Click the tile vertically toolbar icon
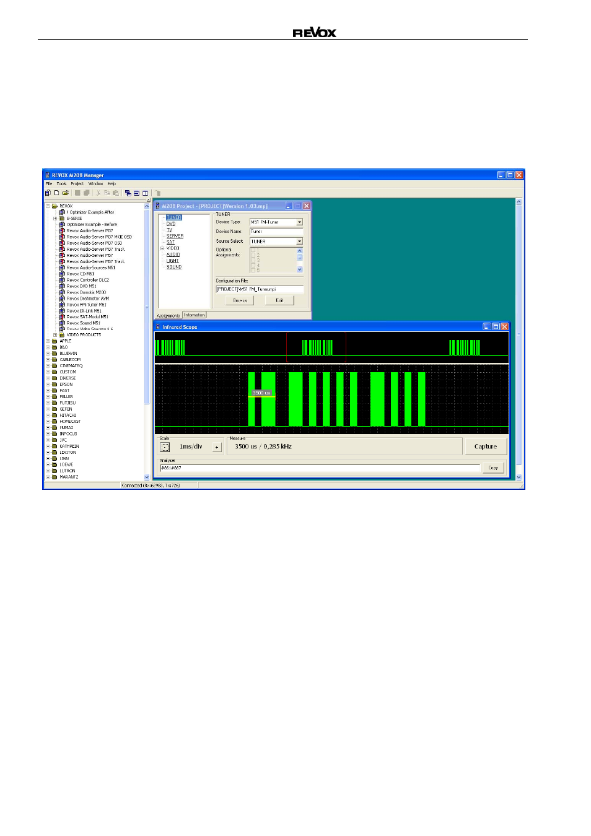 [x=145, y=193]
